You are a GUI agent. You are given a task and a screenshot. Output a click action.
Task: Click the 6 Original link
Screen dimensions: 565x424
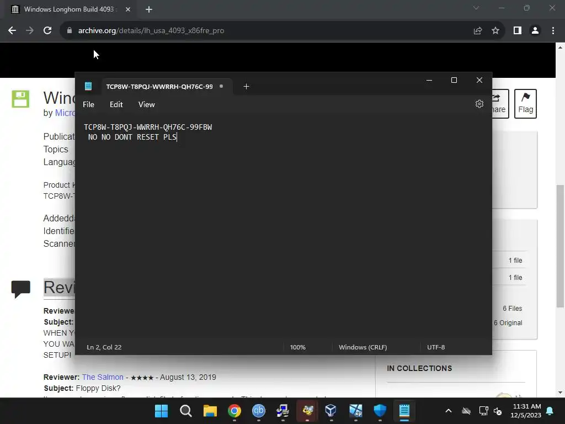[508, 322]
